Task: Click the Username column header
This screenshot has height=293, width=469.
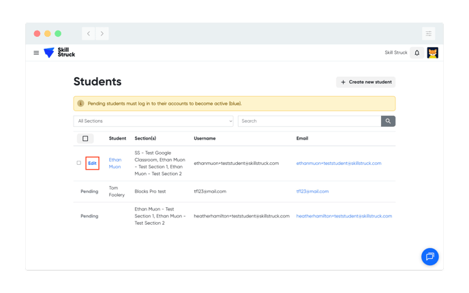Action: [205, 138]
